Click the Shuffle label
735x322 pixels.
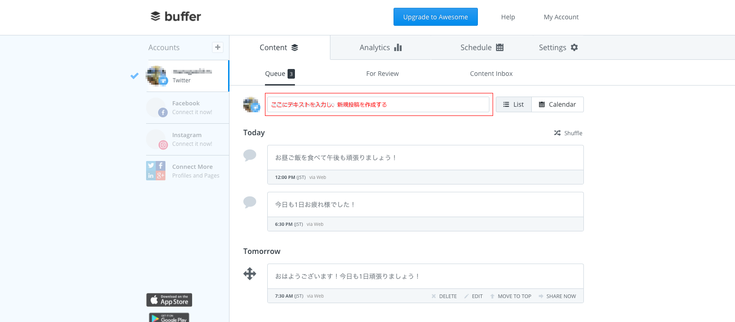point(573,133)
